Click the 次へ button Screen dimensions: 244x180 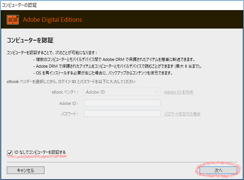pos(218,170)
